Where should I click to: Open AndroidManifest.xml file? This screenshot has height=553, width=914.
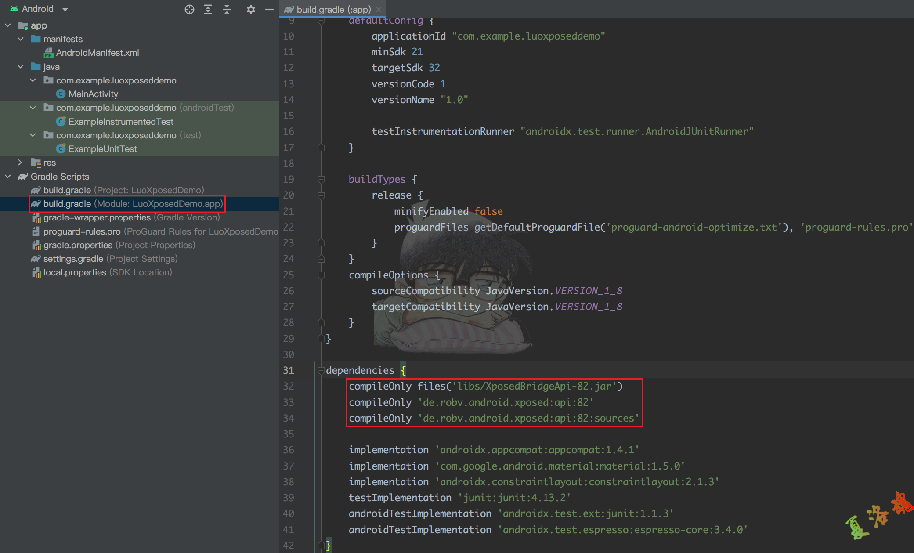(97, 53)
